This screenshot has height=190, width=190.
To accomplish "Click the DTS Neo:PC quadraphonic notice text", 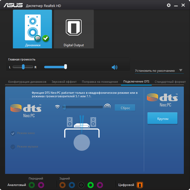I will point(85,94).
